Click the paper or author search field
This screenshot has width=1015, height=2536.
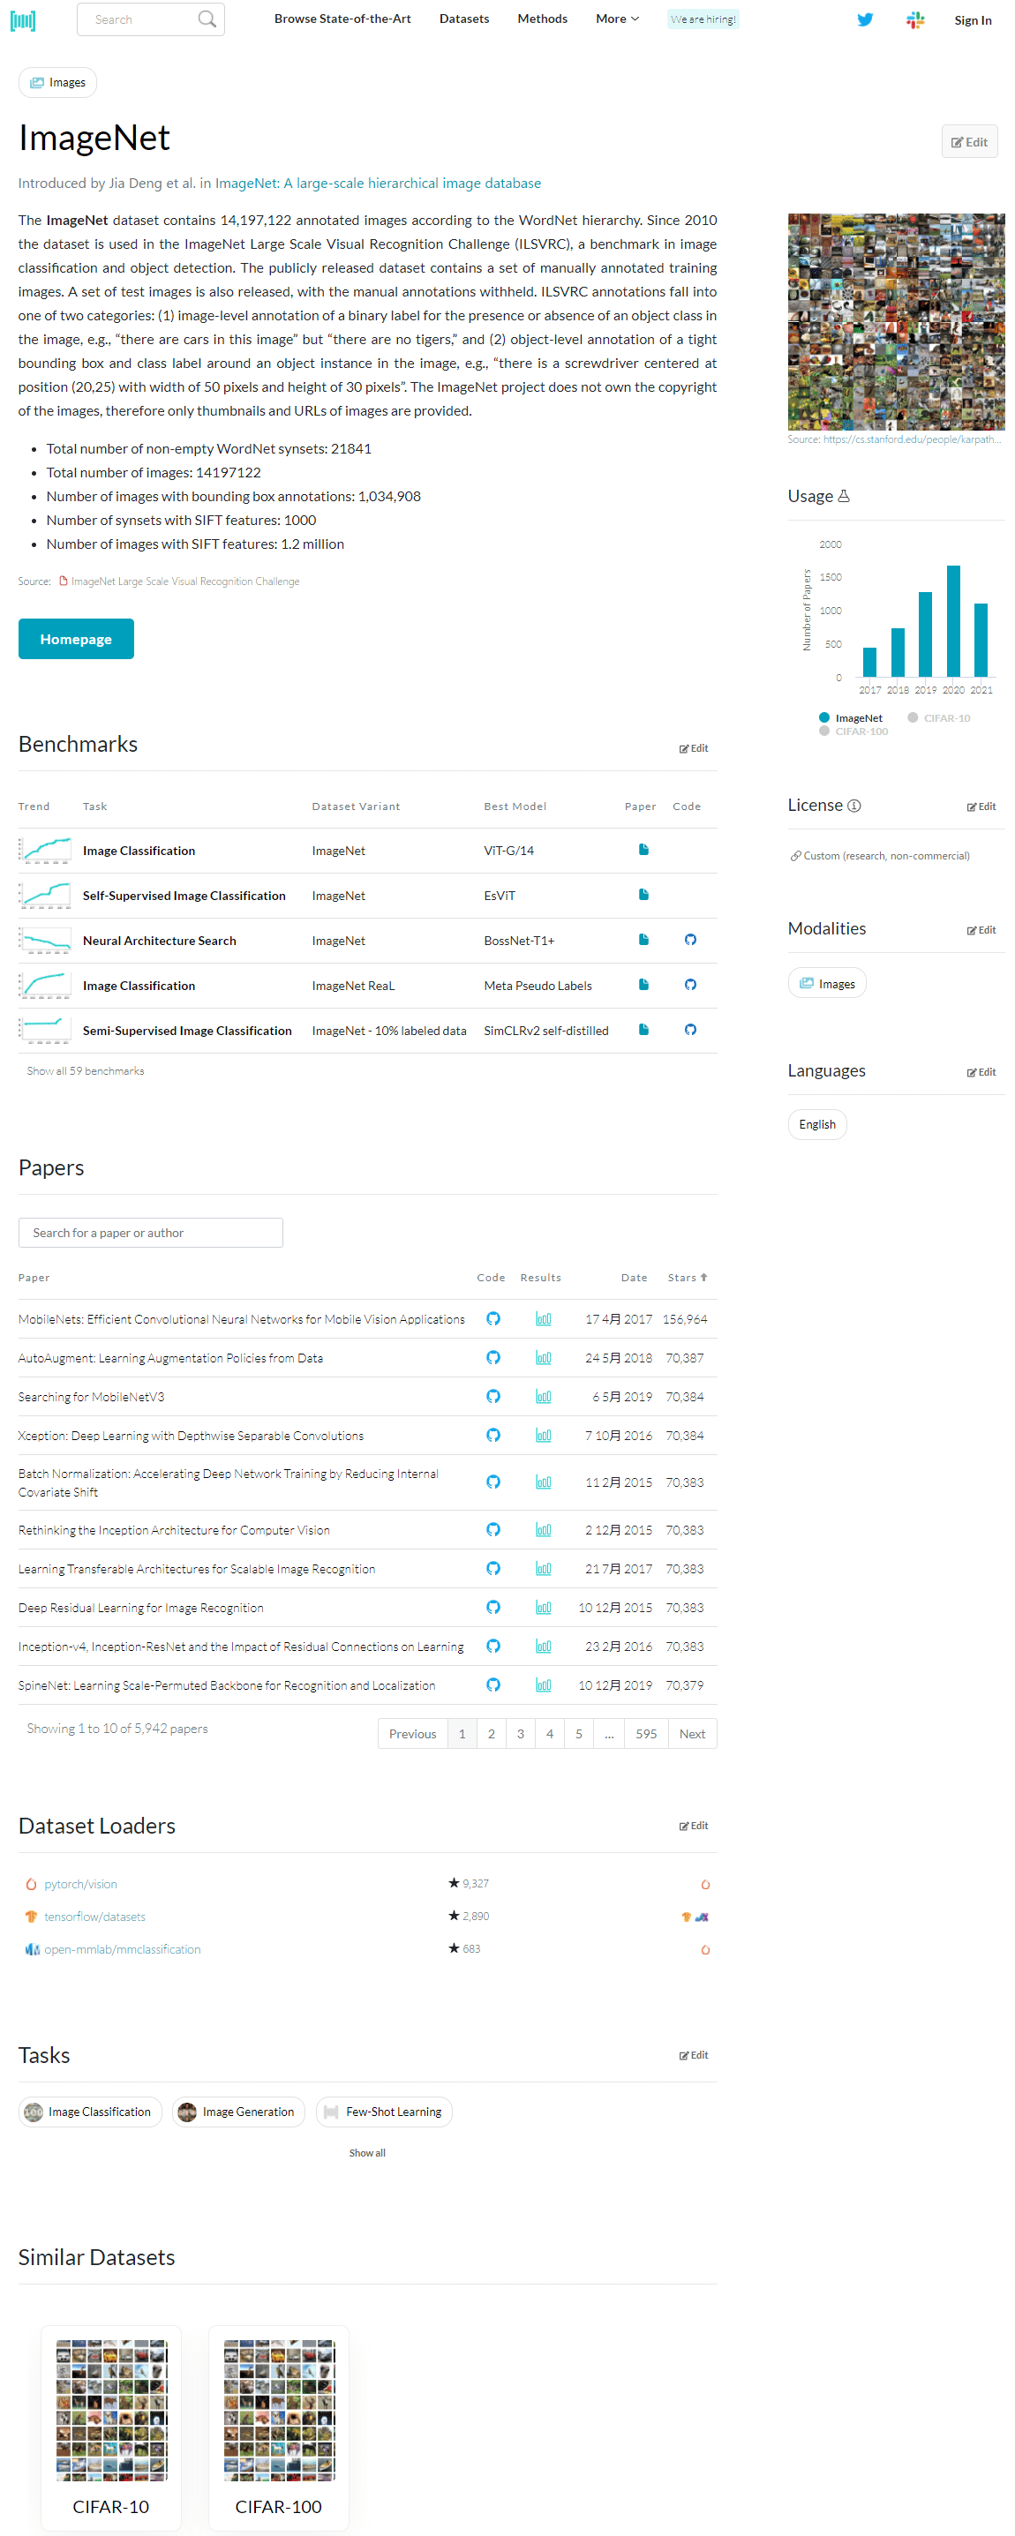[151, 1233]
